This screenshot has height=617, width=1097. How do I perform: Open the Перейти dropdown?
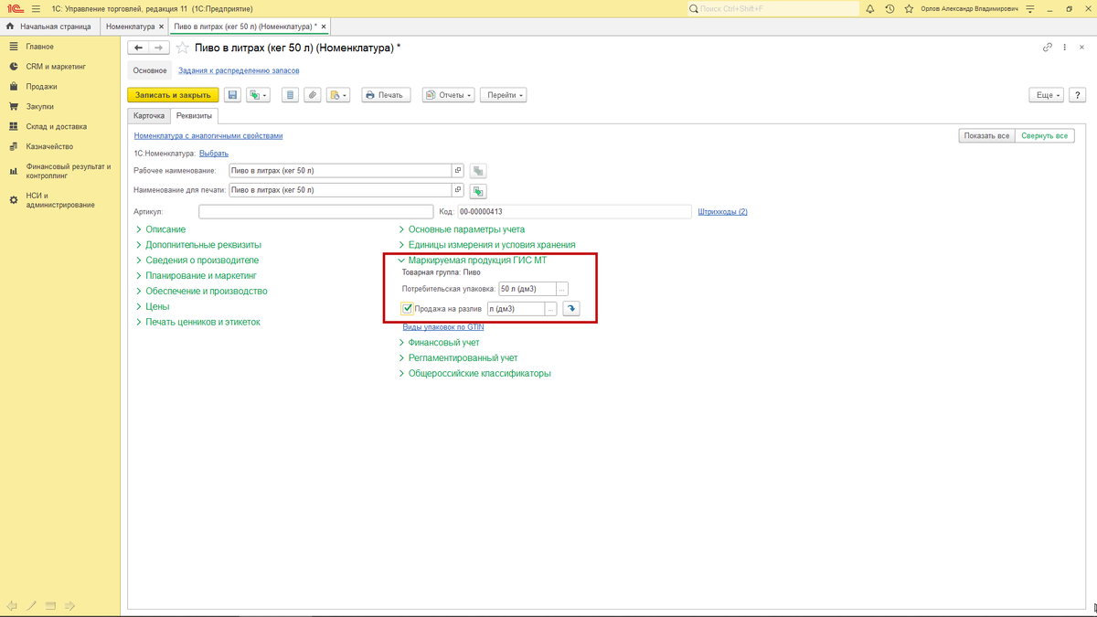506,95
